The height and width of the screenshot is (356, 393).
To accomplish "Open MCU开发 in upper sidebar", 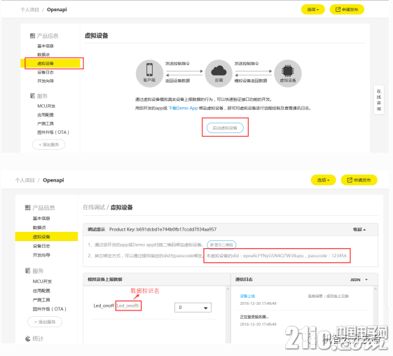I will (x=46, y=106).
